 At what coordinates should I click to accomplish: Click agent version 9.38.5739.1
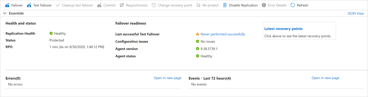point(209,49)
